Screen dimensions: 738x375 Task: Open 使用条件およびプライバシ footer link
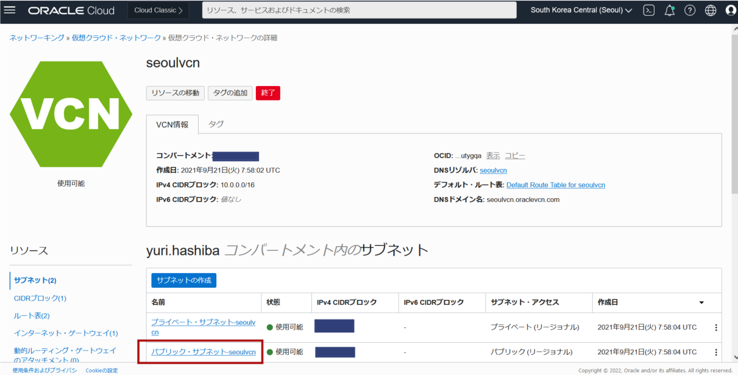click(x=44, y=370)
